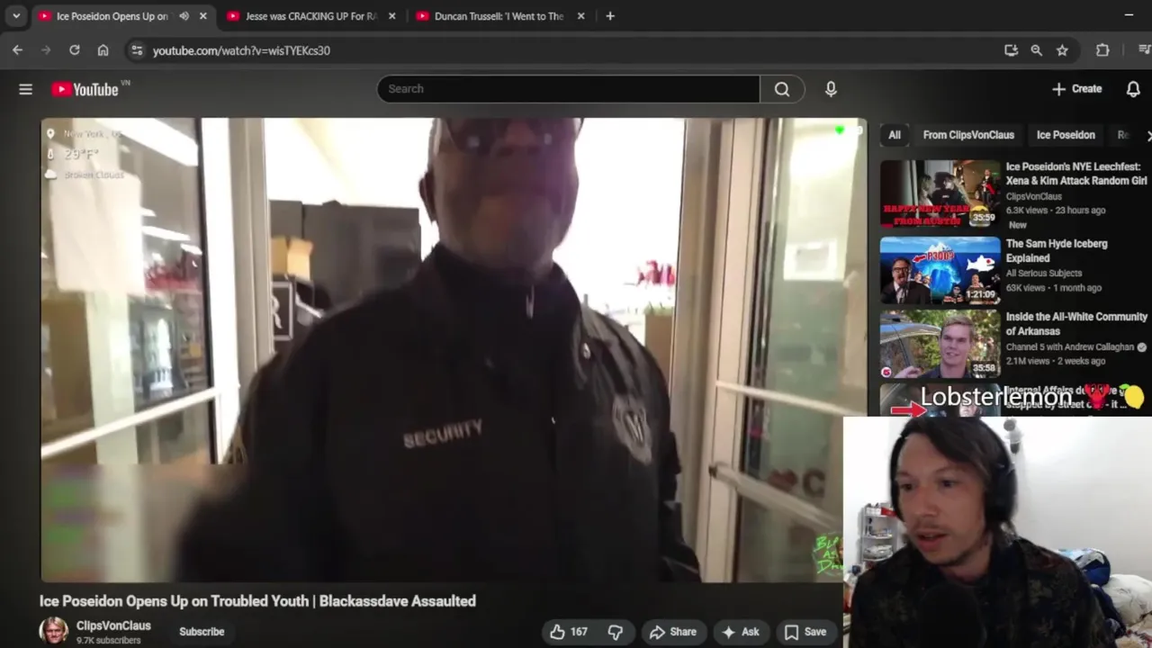
Task: Search with voice microphone icon
Action: [x=831, y=88]
